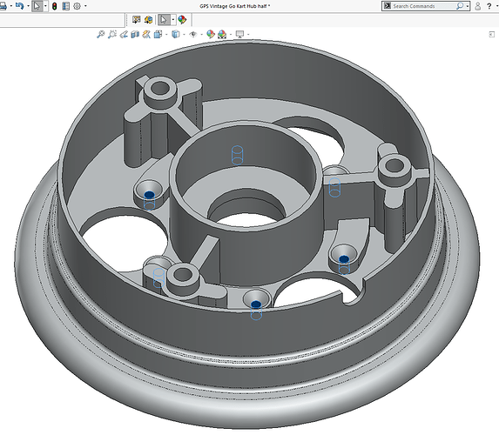The width and height of the screenshot is (499, 435).
Task: Open the View Orientation cube icon
Action: 158,34
